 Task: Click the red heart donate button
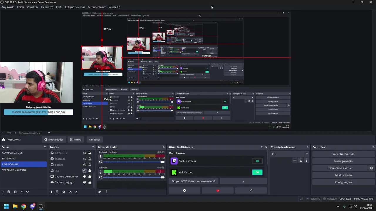pyautogui.click(x=218, y=190)
